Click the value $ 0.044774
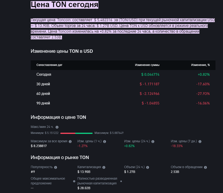This screenshot has width=223, height=193. click(150, 75)
